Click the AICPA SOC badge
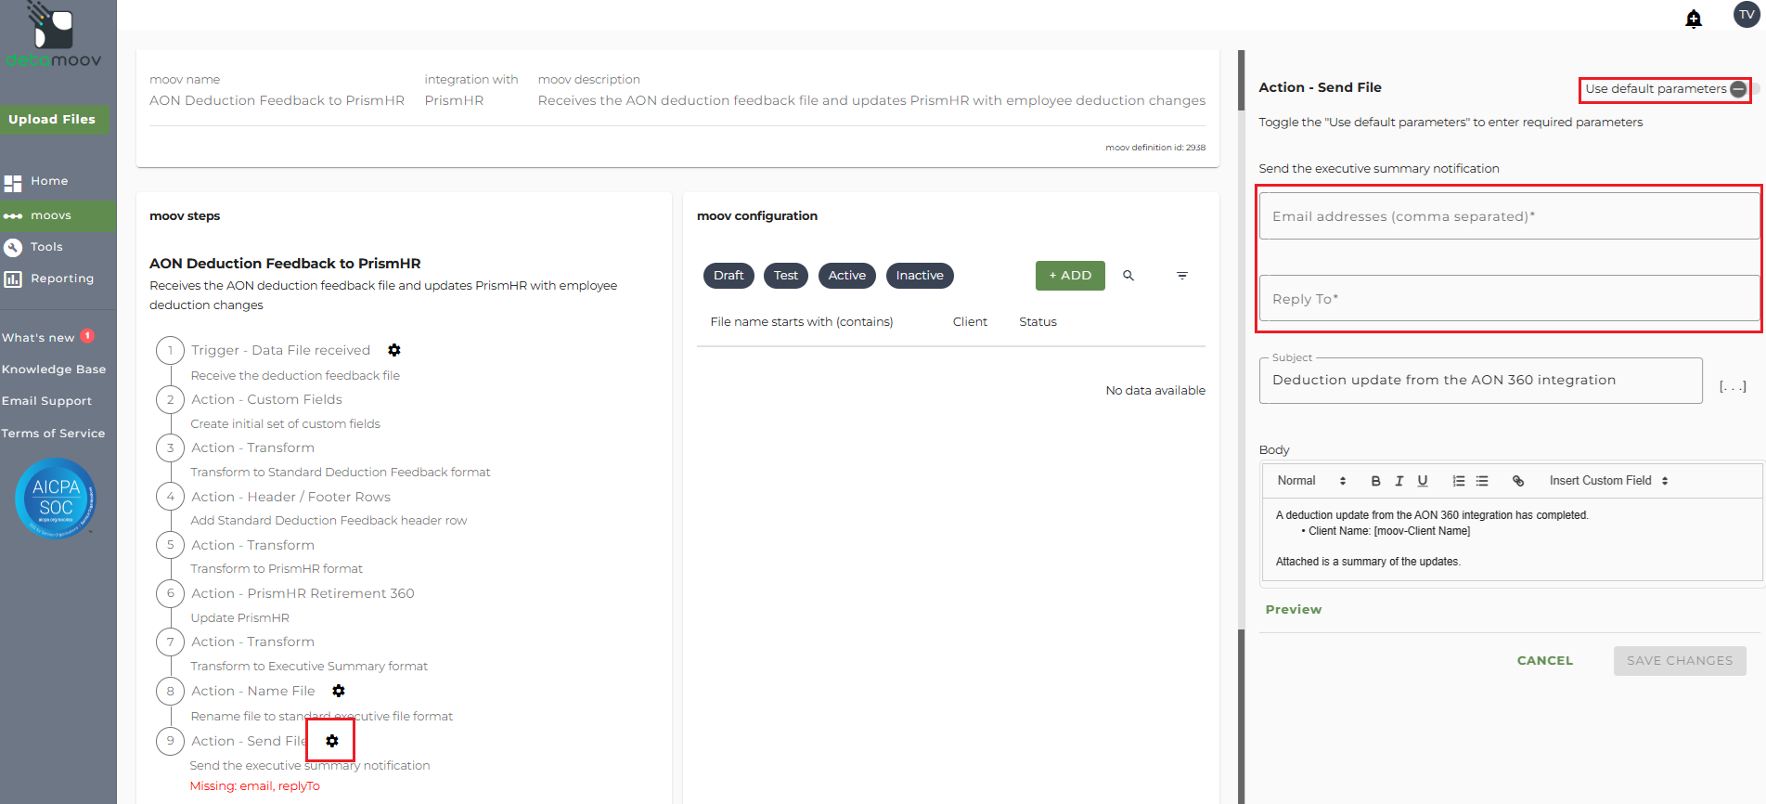This screenshot has height=804, width=1766. click(56, 498)
